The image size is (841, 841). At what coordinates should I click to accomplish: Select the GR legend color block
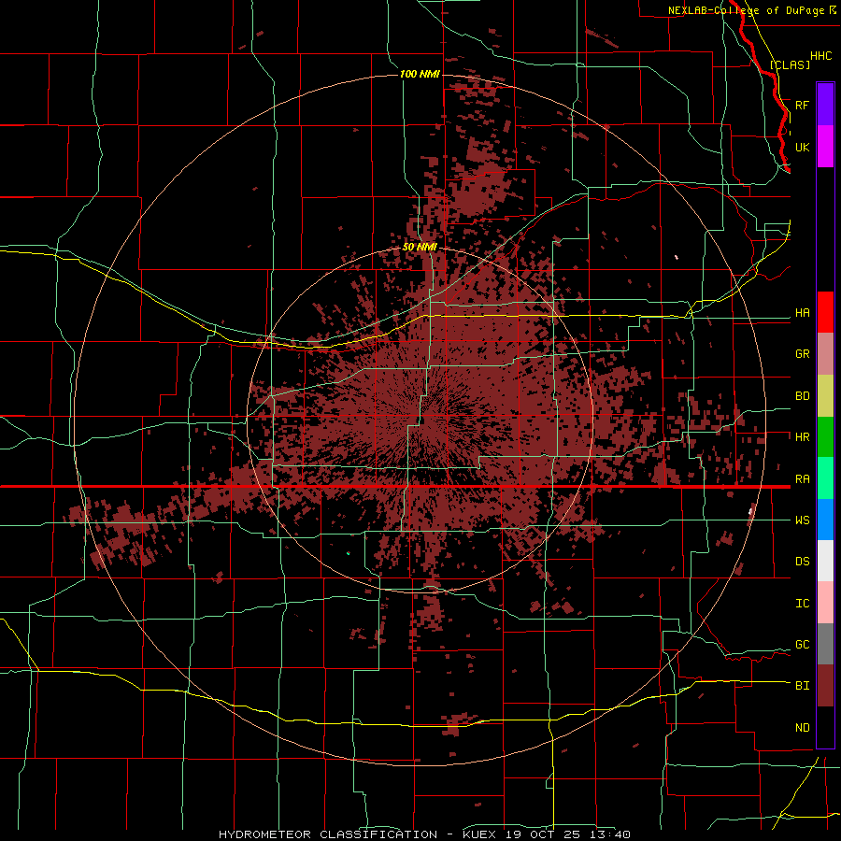(x=825, y=354)
